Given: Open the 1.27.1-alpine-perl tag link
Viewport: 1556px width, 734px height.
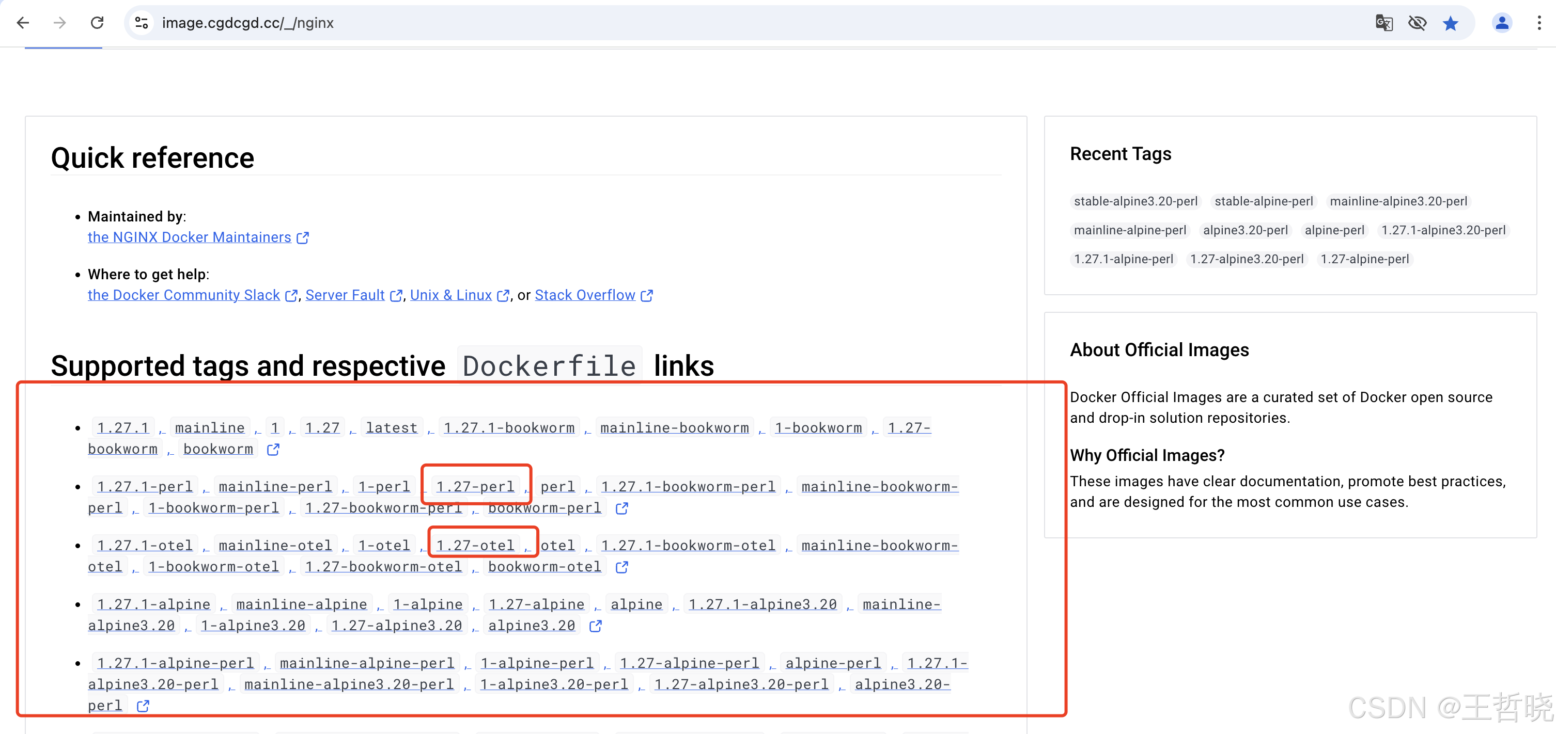Looking at the screenshot, I should [175, 663].
